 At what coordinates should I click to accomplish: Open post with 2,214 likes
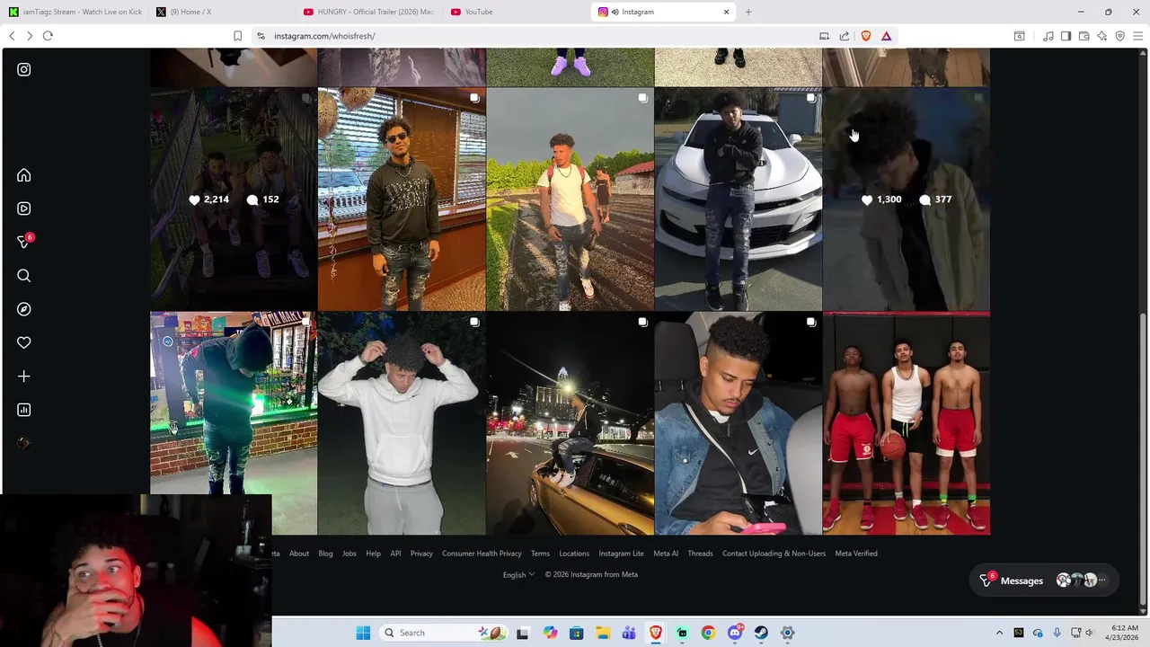pos(234,199)
